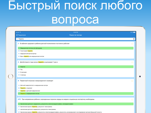The image size is (151, 113).
Task: Open question 4 about детей второго года жизни
Action: 39,62
